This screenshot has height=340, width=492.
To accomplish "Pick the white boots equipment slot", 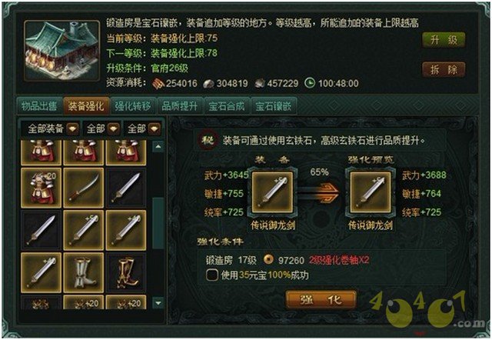I will tap(84, 272).
